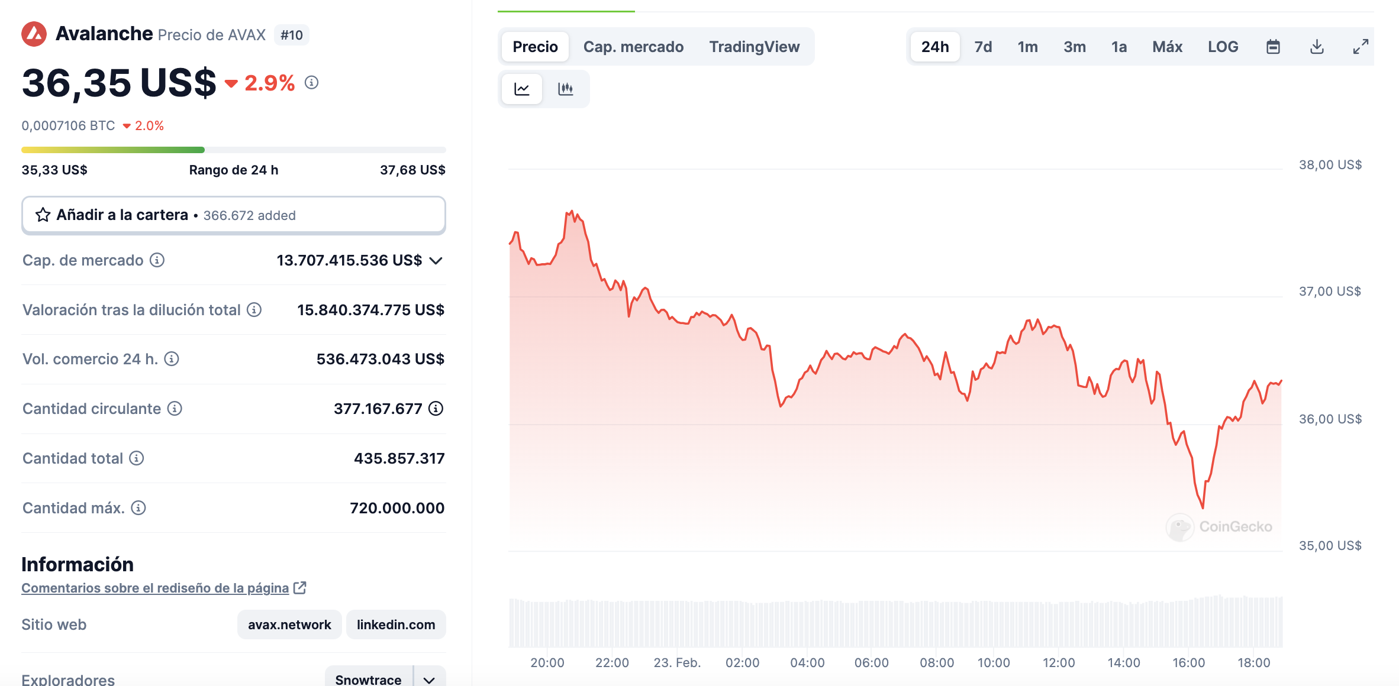Click the Avalanche logo icon
Viewport: 1399px width, 686px height.
pyautogui.click(x=34, y=34)
